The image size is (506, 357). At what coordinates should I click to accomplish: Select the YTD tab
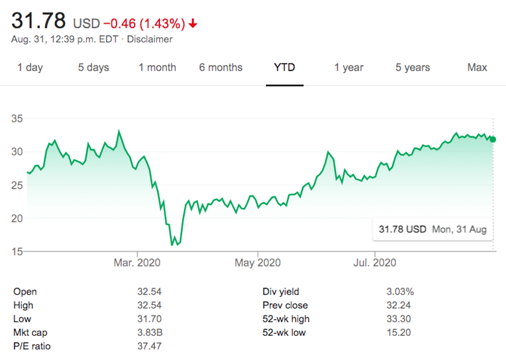[284, 68]
